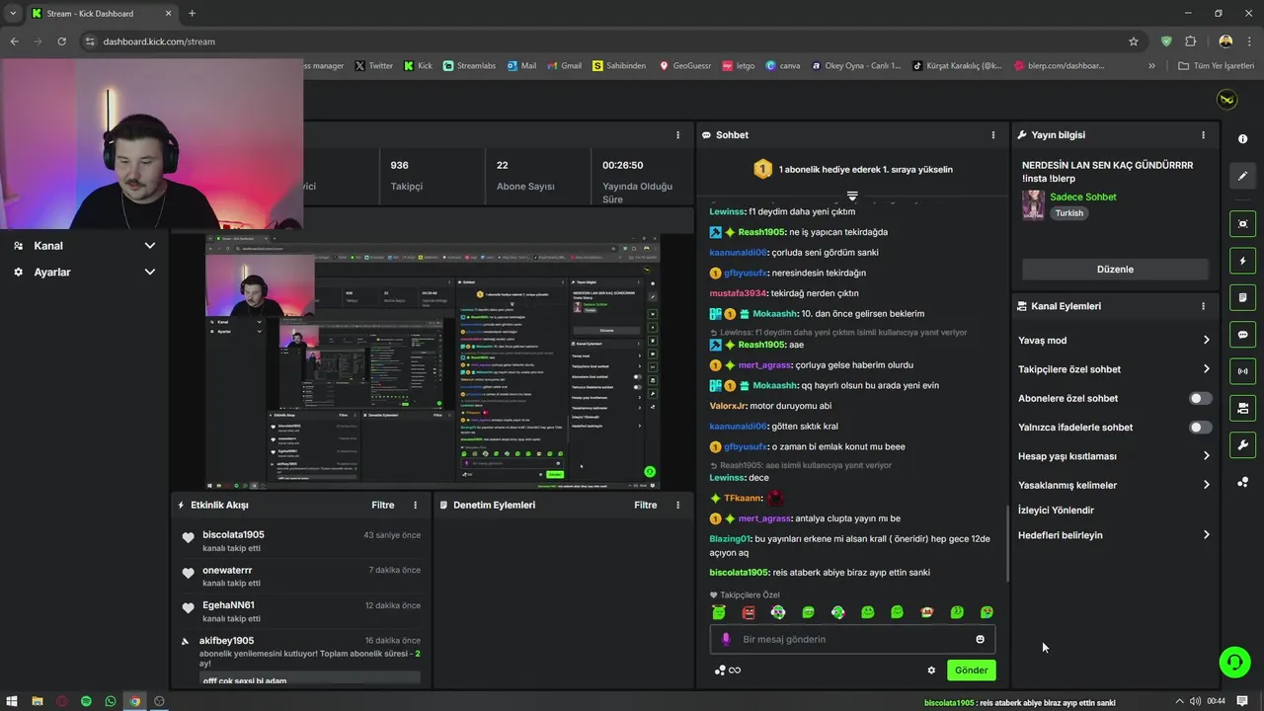
Task: Click username biscolata1905 in activity feed
Action: (233, 534)
